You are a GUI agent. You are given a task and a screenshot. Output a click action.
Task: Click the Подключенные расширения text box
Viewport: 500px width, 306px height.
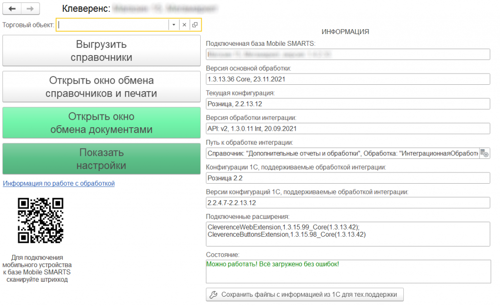point(348,234)
